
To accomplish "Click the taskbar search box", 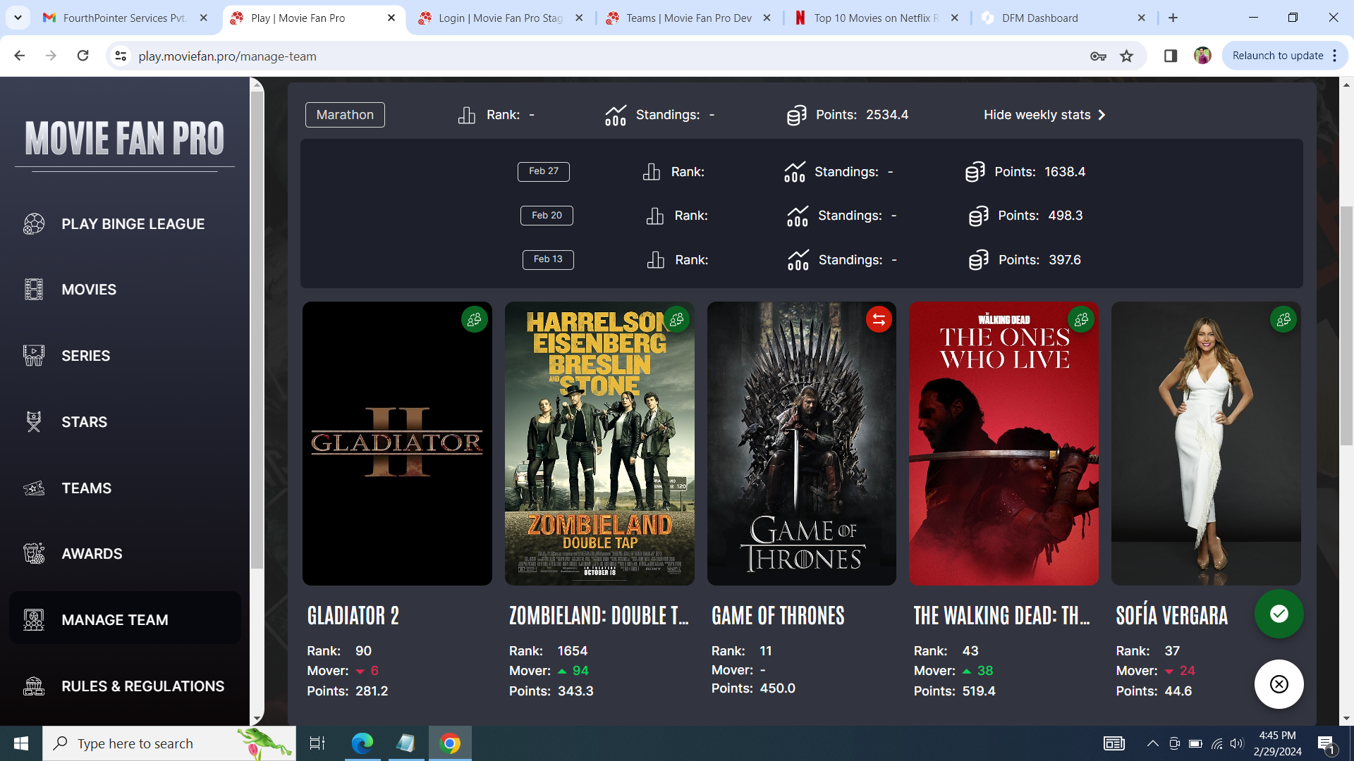I will coord(169,743).
